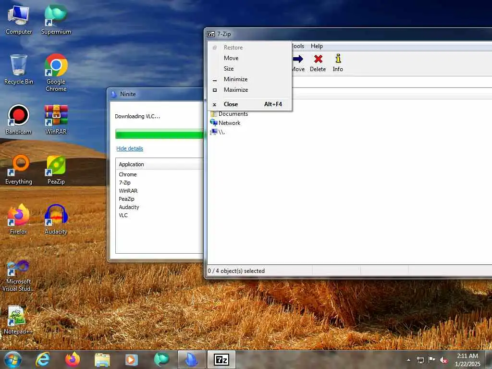492x369 pixels.
Task: Launch Internet Explorer from the taskbar
Action: tap(43, 359)
